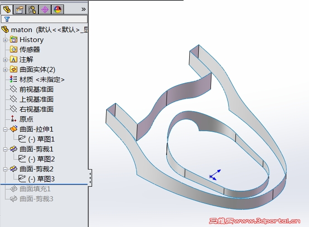Click the 上视基准面 plane icon
The image size is (309, 227).
(x=14, y=99)
